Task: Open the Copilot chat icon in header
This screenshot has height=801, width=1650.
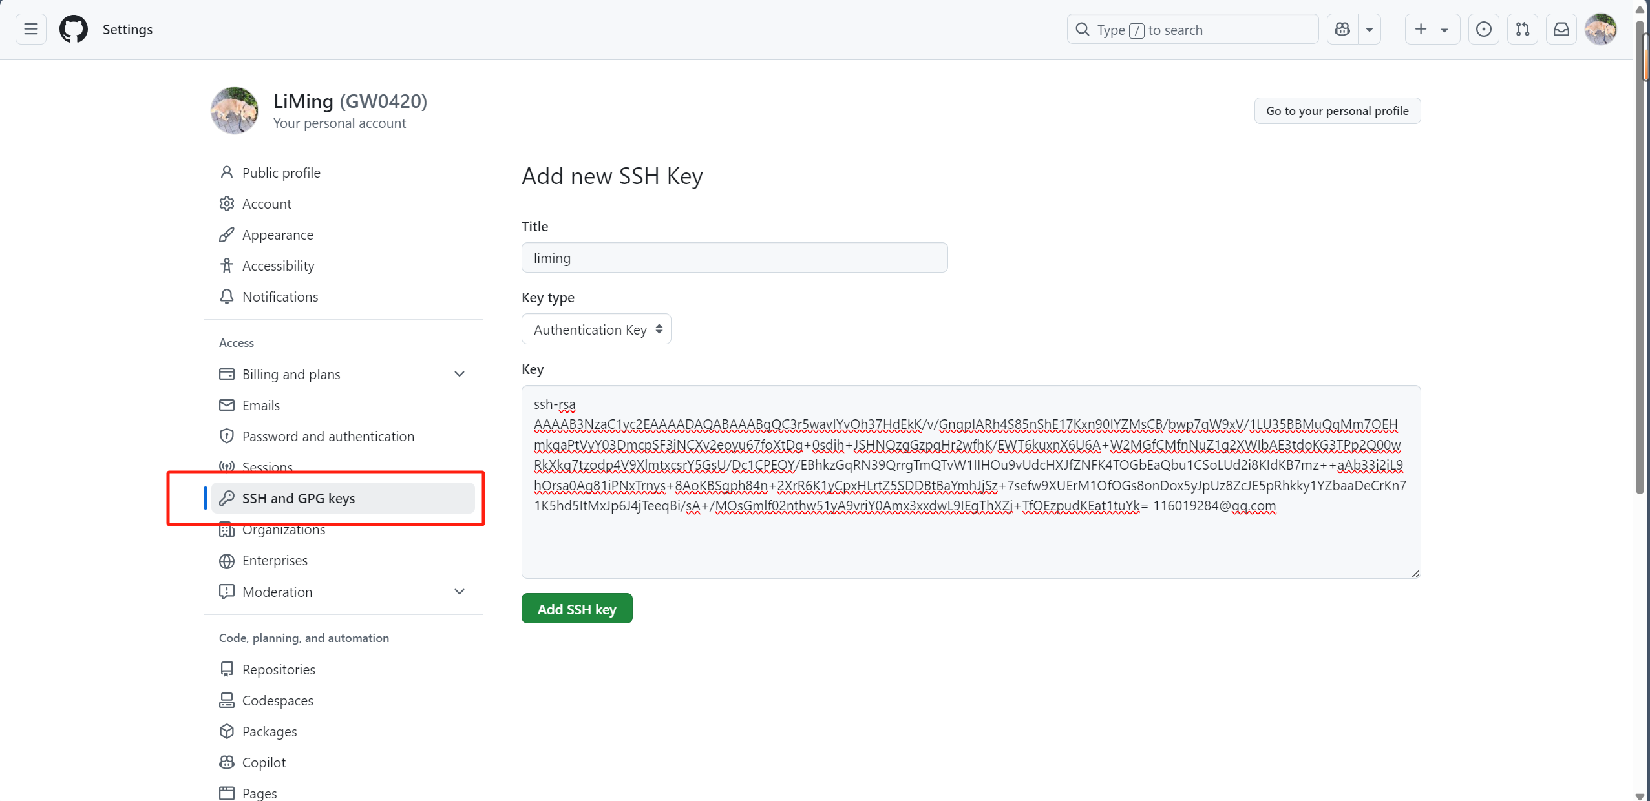Action: coord(1342,30)
